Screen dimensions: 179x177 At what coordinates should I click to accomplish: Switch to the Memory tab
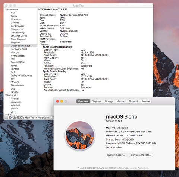[121, 101]
